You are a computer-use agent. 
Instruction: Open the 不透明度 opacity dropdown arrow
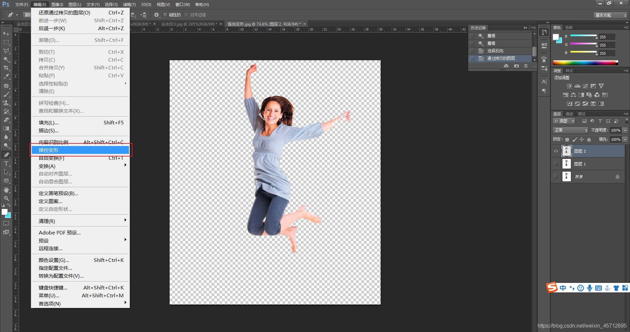tap(625, 130)
